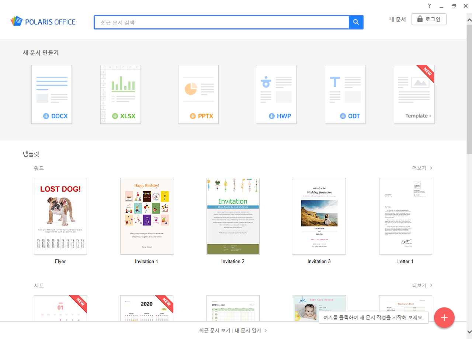Click the search magnifier button
The height and width of the screenshot is (339, 472).
point(356,22)
